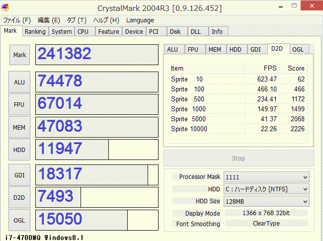Click the GDI score bar 18317
The width and height of the screenshot is (323, 241).
[97, 175]
